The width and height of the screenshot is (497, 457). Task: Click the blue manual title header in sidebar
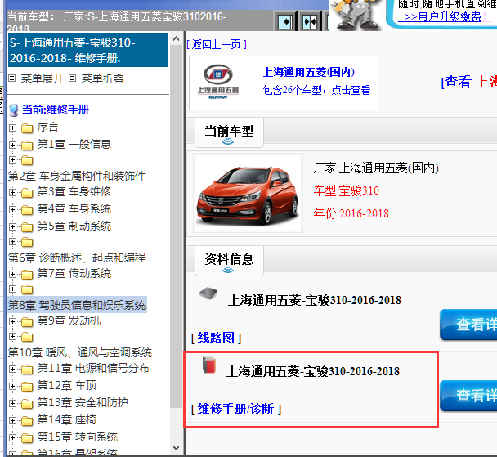[x=87, y=50]
